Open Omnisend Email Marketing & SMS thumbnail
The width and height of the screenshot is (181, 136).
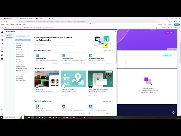click(x=100, y=79)
